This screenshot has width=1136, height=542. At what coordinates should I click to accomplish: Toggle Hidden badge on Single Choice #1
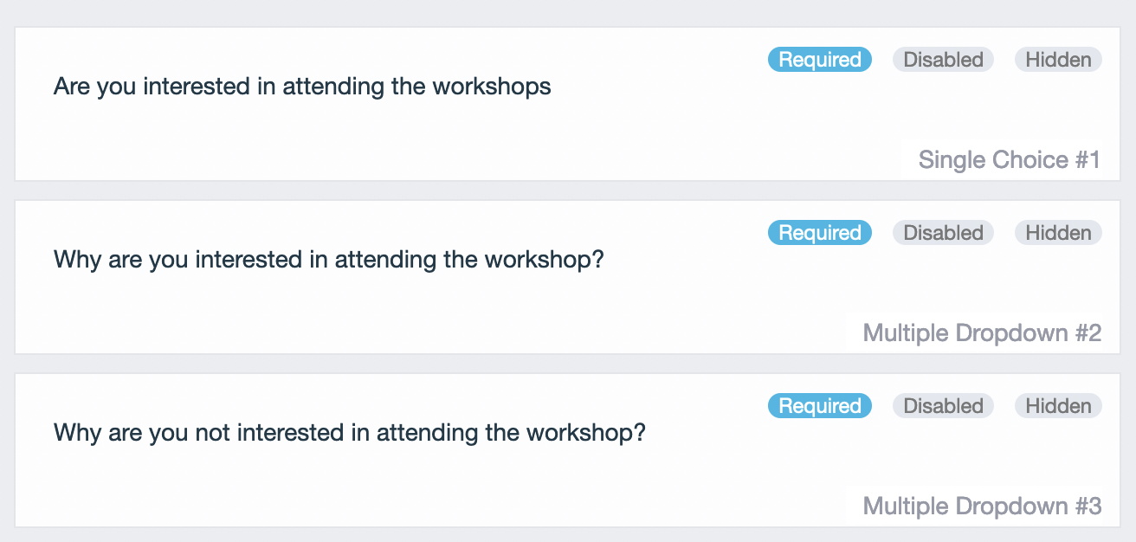pos(1058,60)
